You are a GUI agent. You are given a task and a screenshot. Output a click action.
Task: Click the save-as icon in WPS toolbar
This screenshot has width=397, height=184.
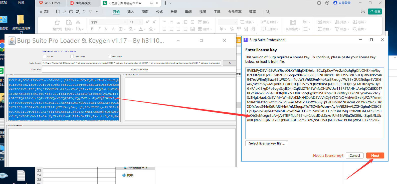point(65,11)
